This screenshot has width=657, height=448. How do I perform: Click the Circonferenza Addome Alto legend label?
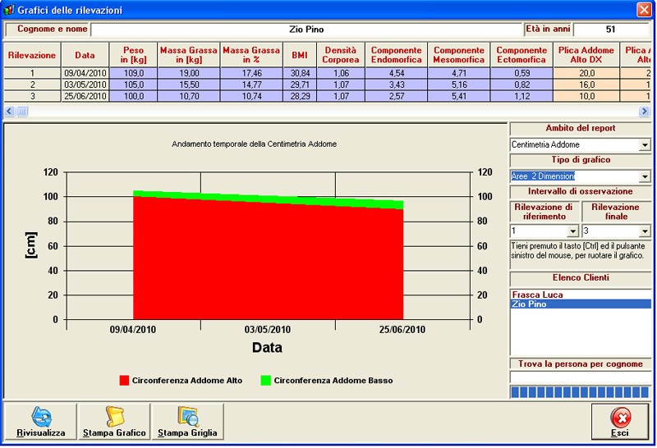click(x=187, y=380)
